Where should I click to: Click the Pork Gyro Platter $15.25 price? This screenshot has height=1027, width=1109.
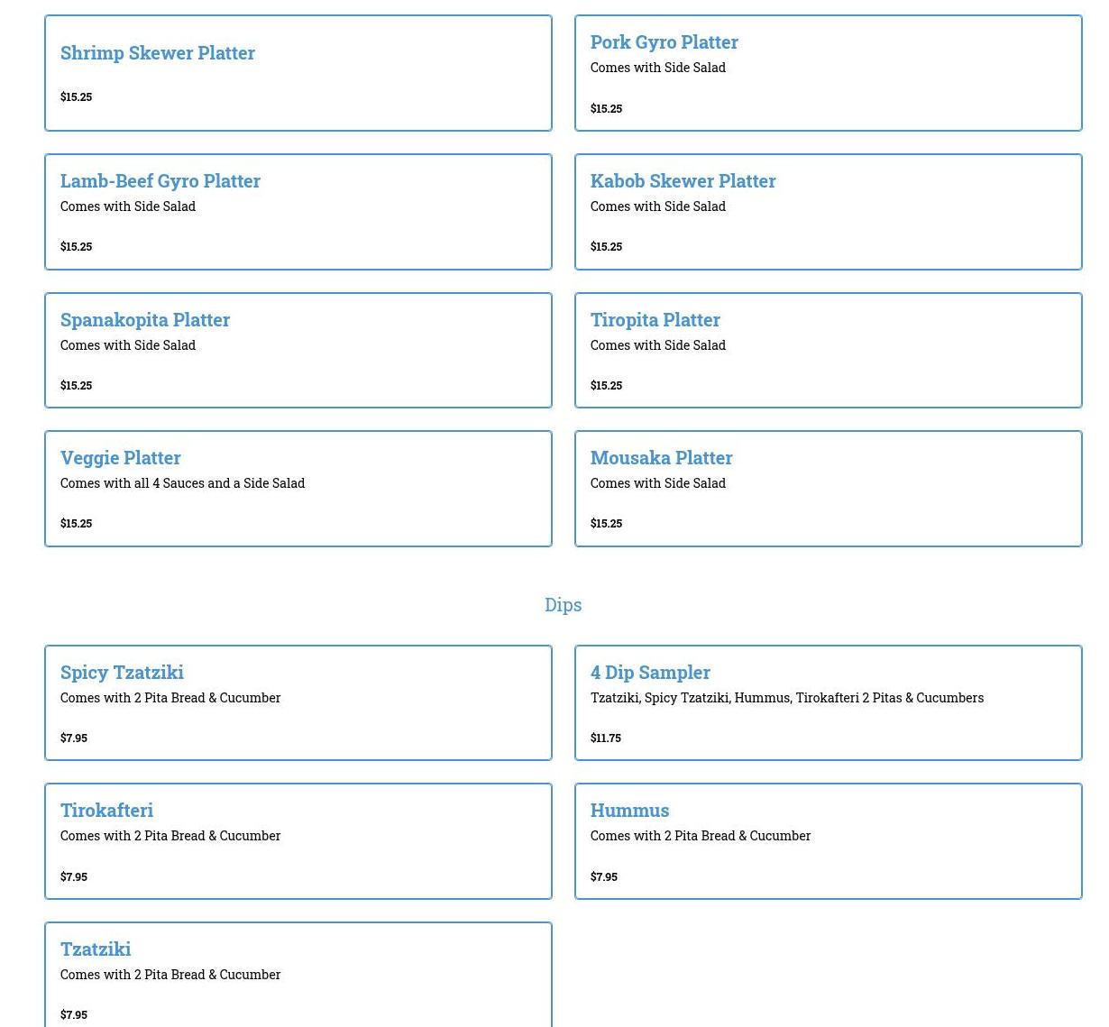pos(607,108)
